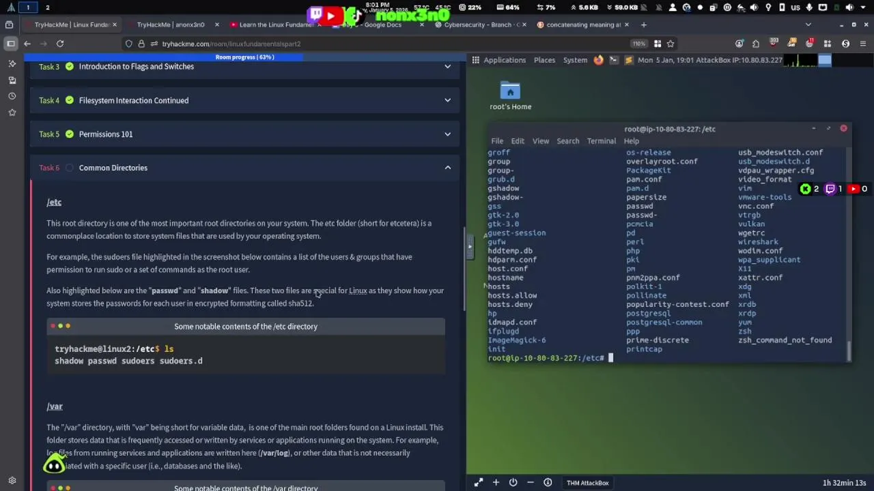The image size is (874, 491).
Task: Switch to Learn the Linux Fundamentals YouTube tab
Action: pos(275,25)
